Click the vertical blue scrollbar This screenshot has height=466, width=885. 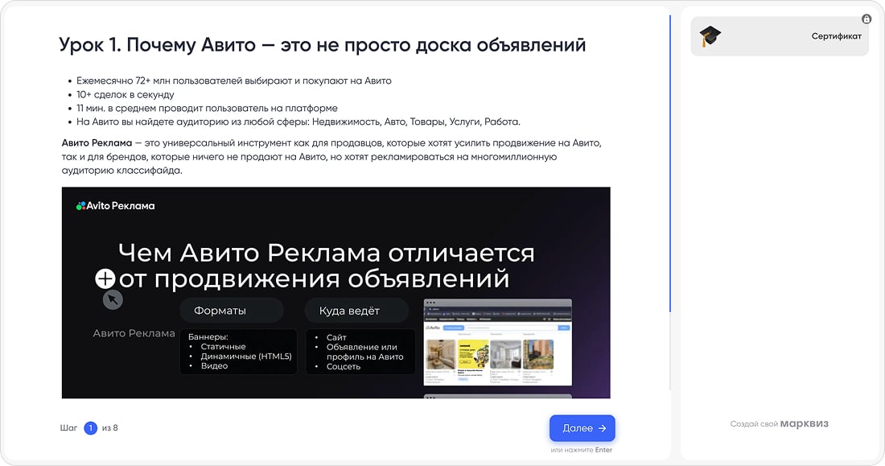click(670, 164)
